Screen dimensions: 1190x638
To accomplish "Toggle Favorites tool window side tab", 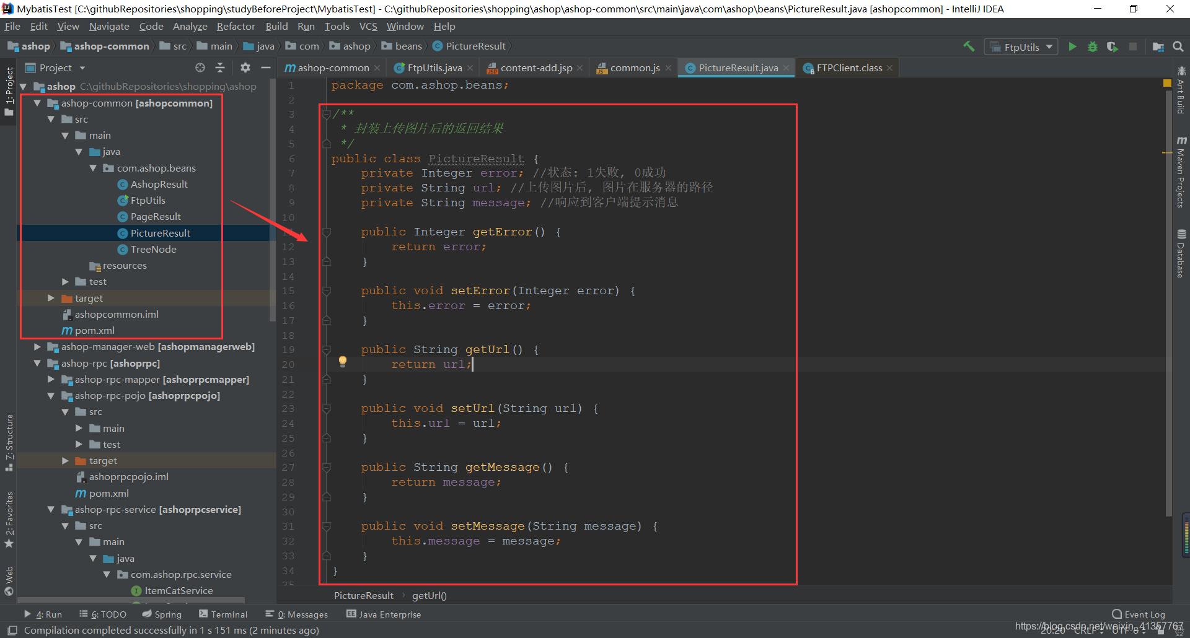I will click(9, 519).
